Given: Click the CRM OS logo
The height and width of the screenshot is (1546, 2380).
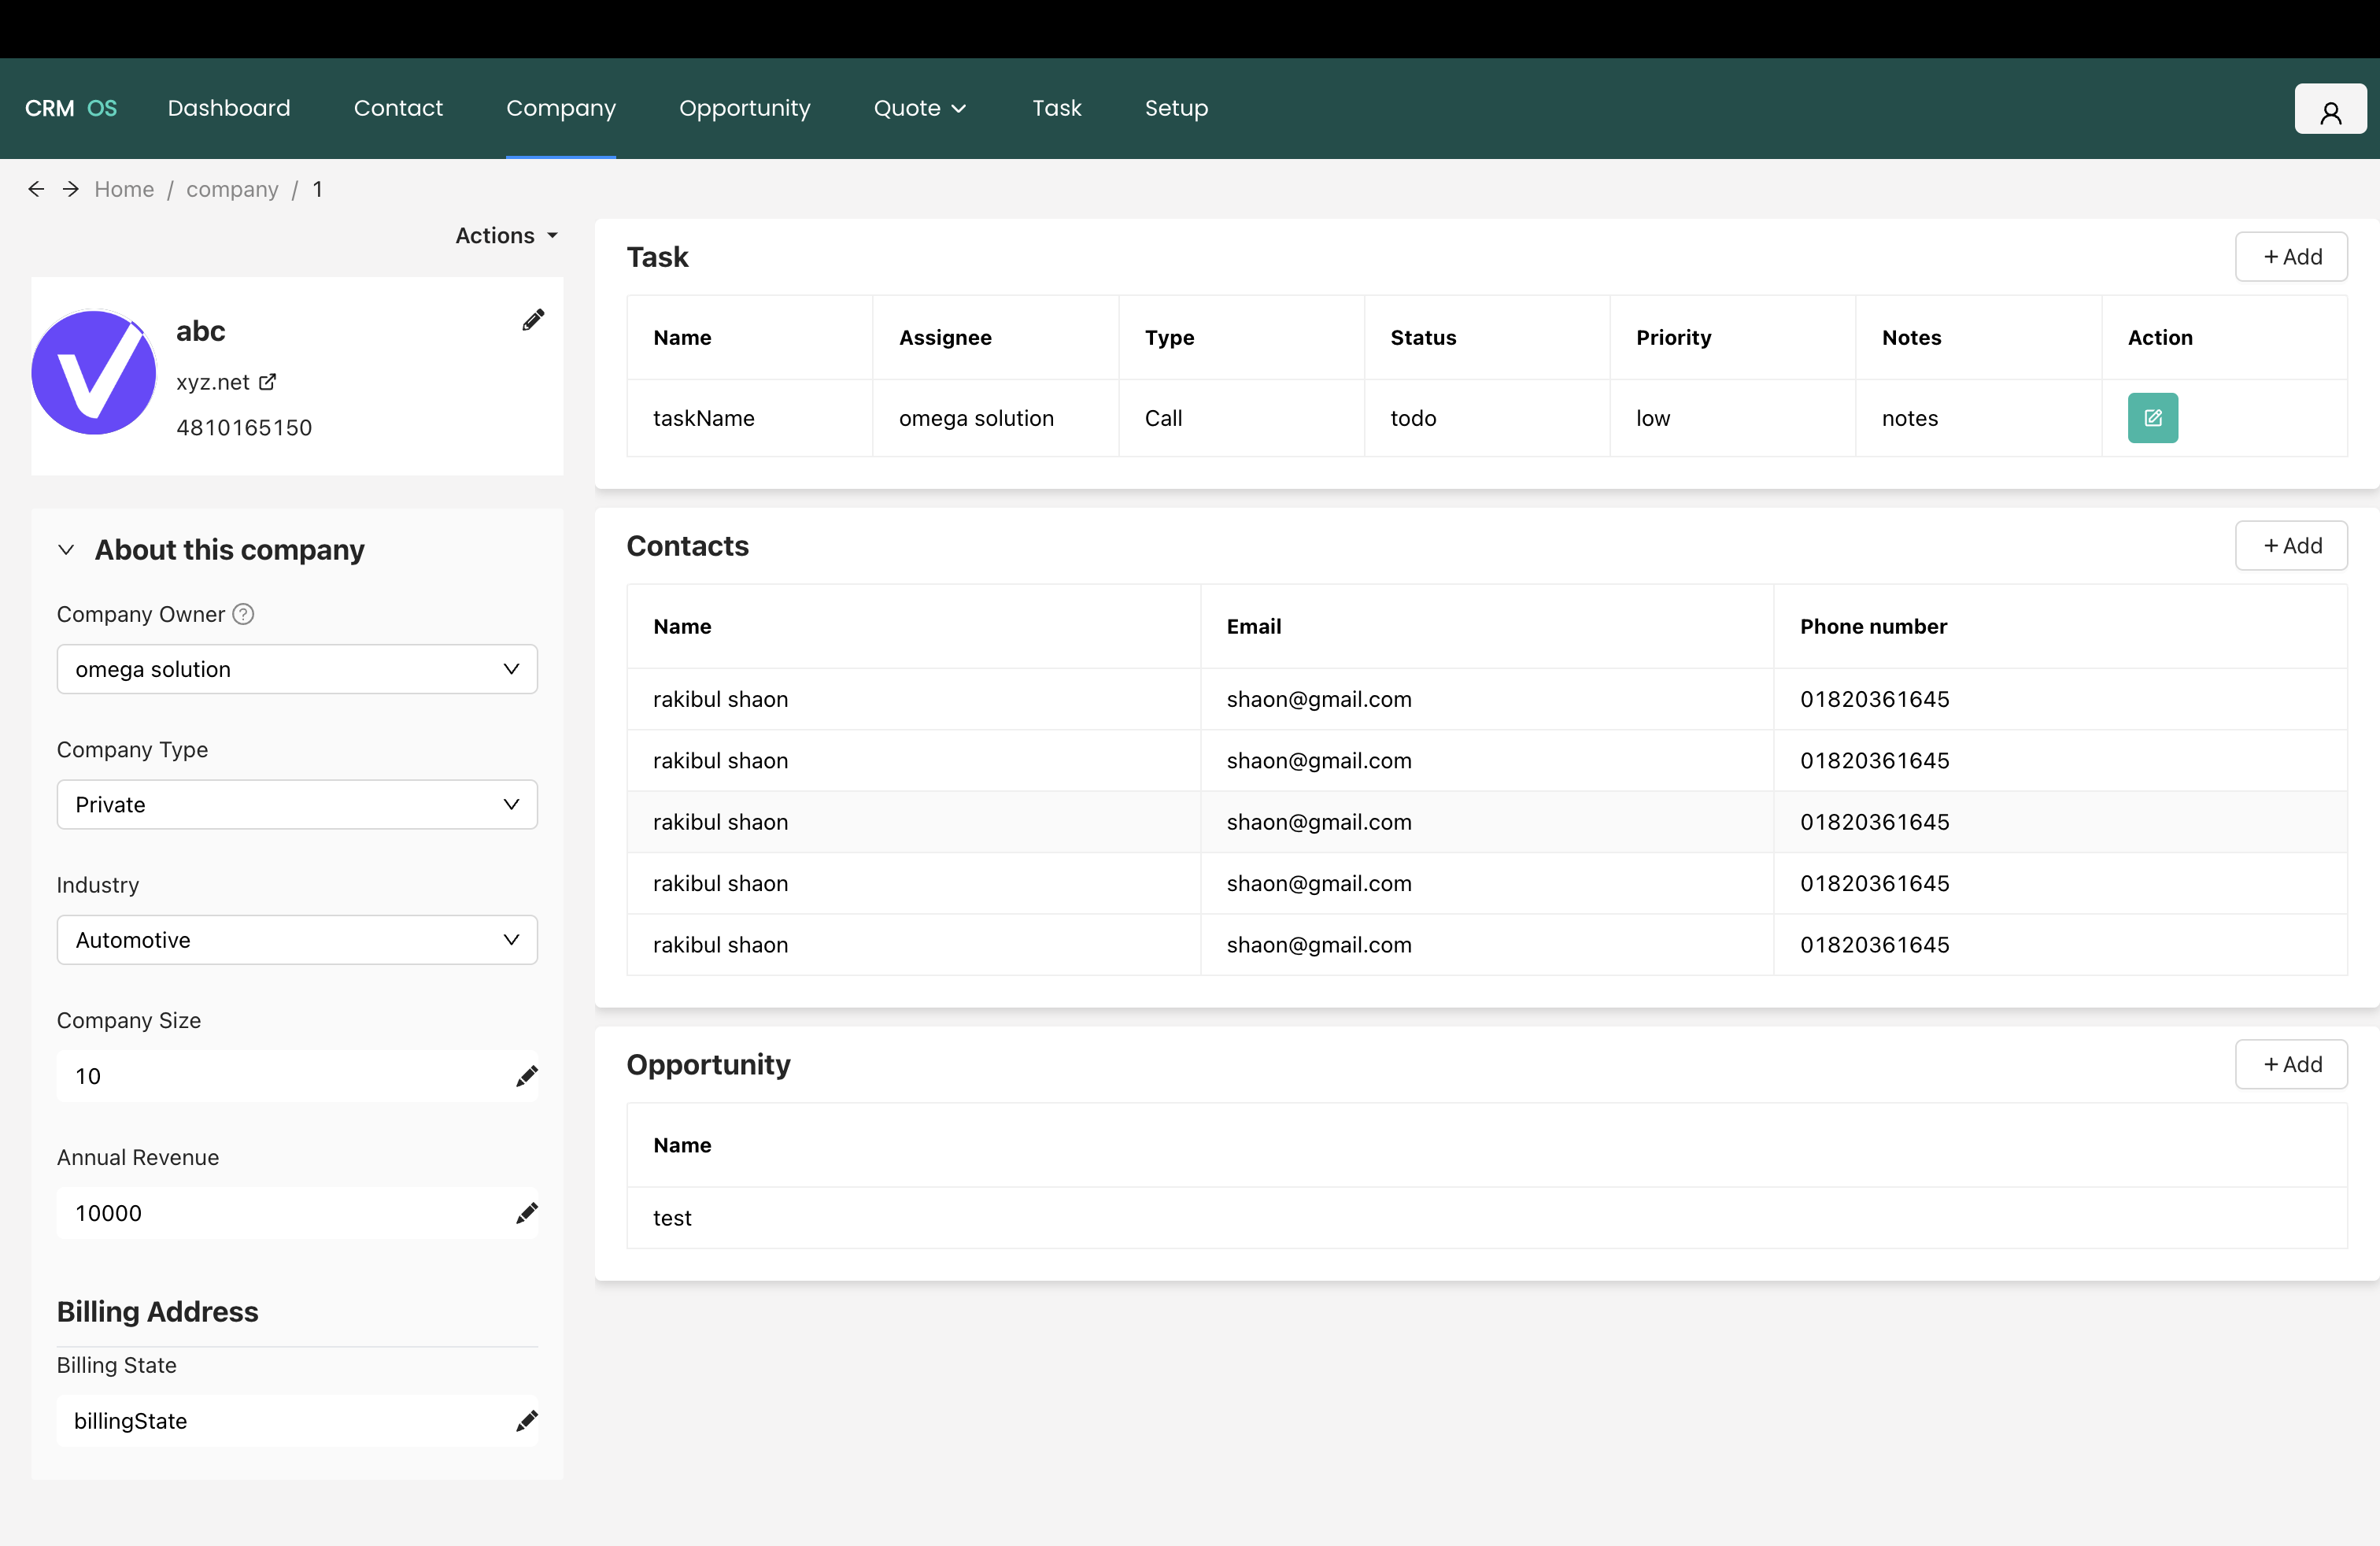Looking at the screenshot, I should tap(70, 108).
